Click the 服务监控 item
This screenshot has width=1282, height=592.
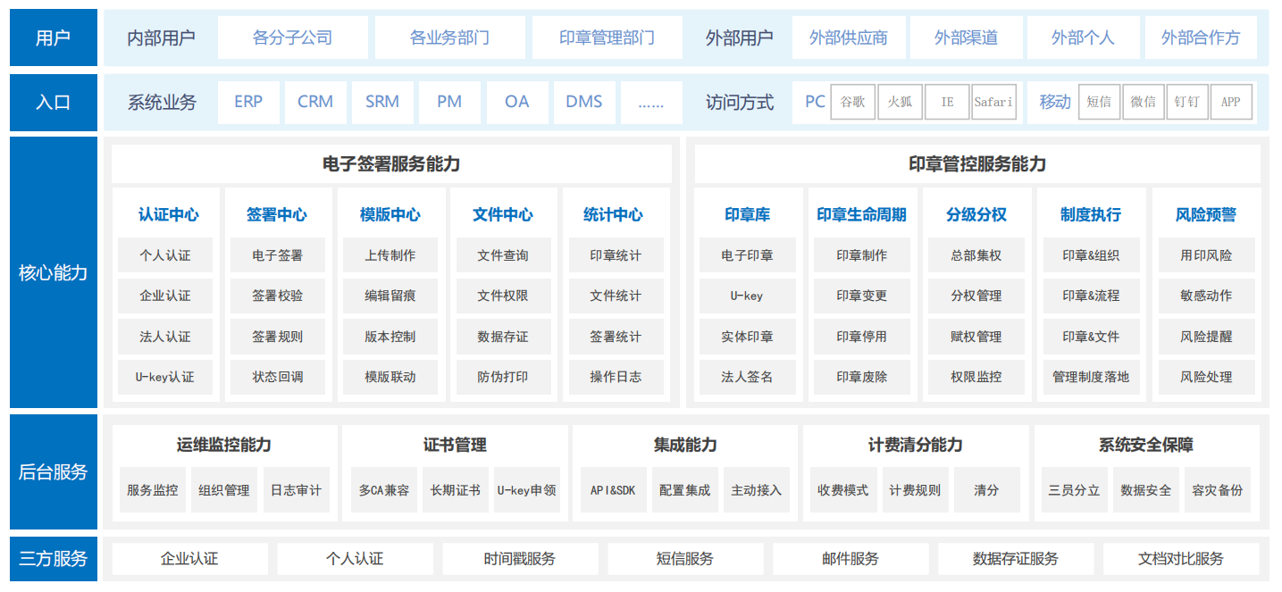[153, 490]
